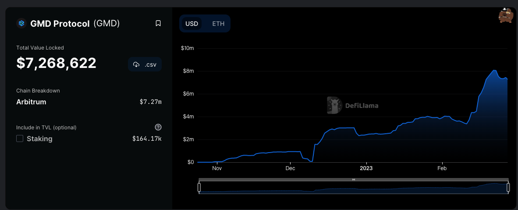Viewport: 518px width, 210px height.
Task: Bookmark the GMD Protocol page
Action: [x=158, y=24]
